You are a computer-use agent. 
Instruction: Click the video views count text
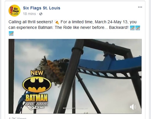point(17,118)
